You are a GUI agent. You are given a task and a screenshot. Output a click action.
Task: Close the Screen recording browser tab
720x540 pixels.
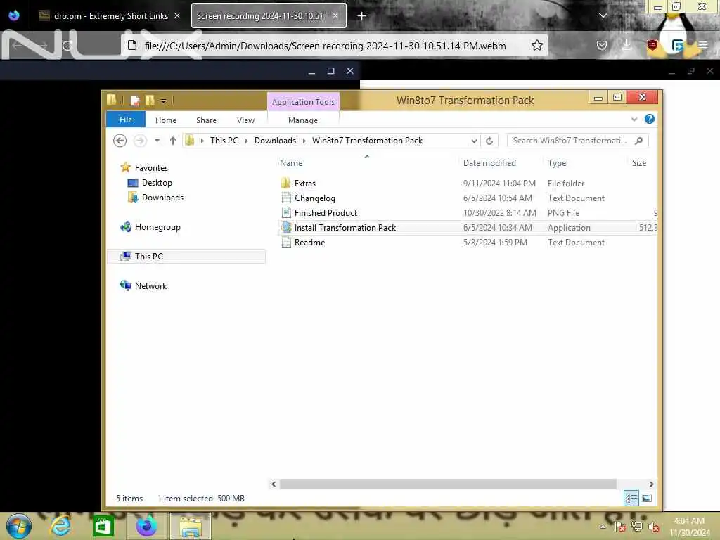point(335,15)
